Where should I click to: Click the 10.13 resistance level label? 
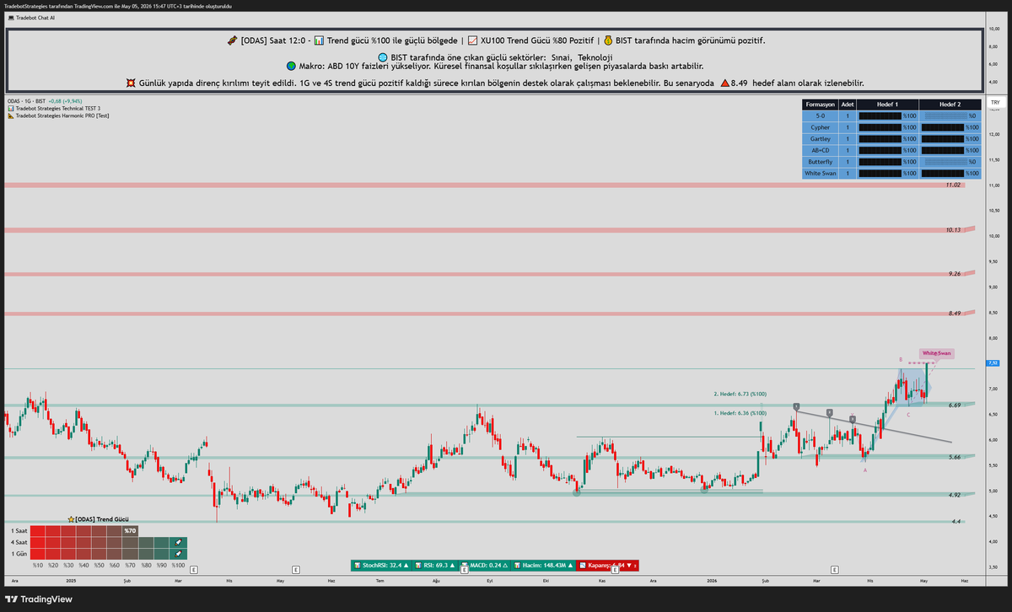(x=953, y=229)
